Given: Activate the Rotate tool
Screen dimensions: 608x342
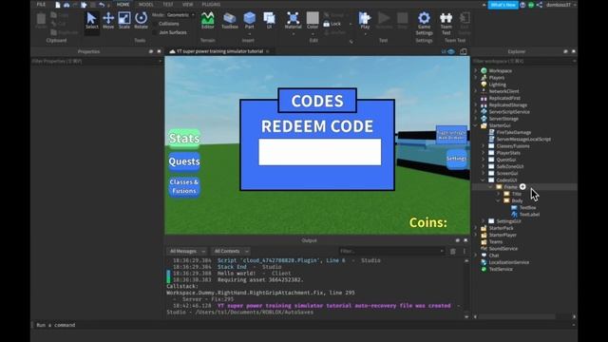Looking at the screenshot, I should pyautogui.click(x=142, y=20).
